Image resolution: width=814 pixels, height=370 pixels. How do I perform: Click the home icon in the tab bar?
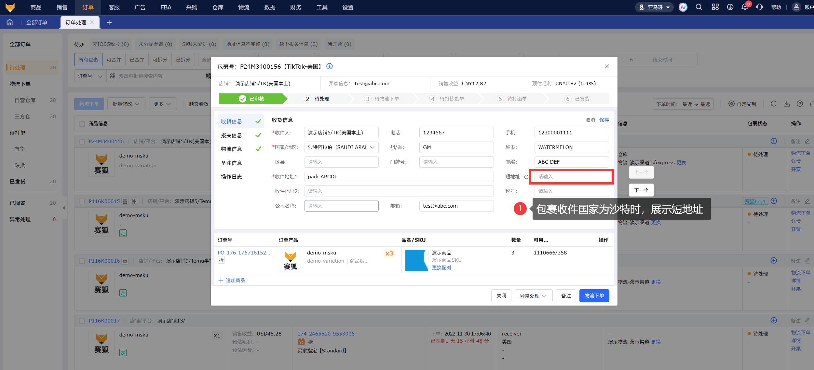click(x=10, y=22)
